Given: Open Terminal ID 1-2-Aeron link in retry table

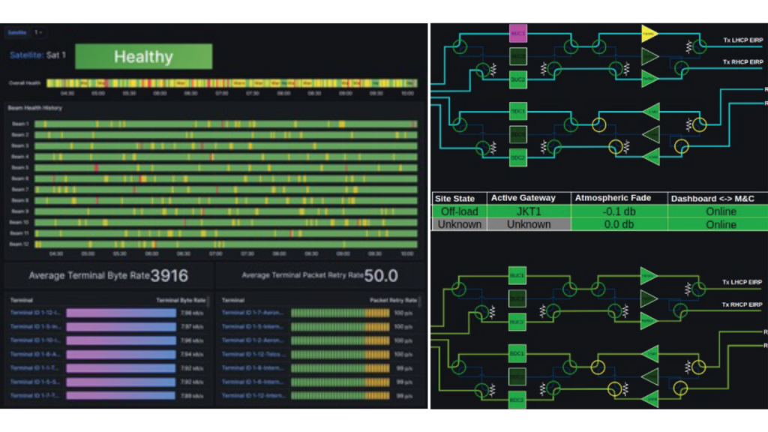Looking at the screenshot, I should pyautogui.click(x=253, y=340).
